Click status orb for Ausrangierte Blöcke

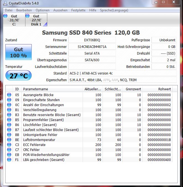tap(9, 95)
